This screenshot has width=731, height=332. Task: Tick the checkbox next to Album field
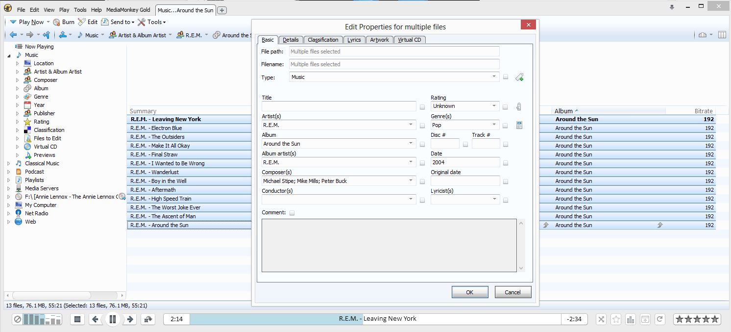coord(422,144)
